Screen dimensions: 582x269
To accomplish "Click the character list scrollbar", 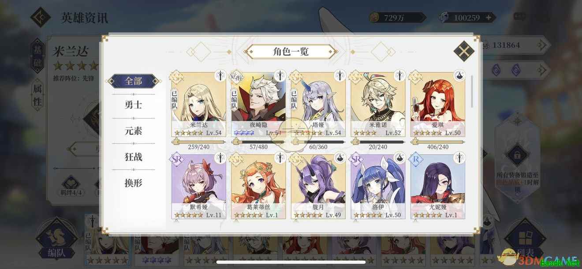I will (473, 91).
